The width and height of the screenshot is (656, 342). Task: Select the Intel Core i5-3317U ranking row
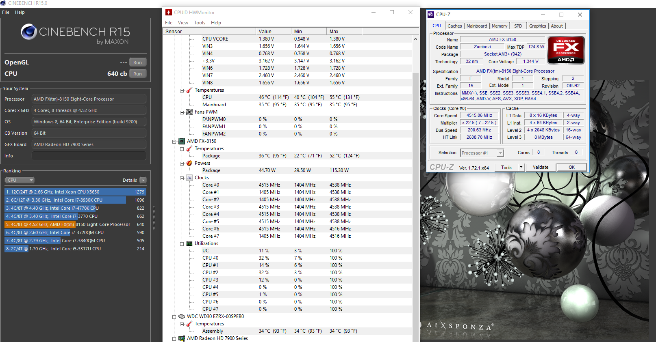point(75,249)
